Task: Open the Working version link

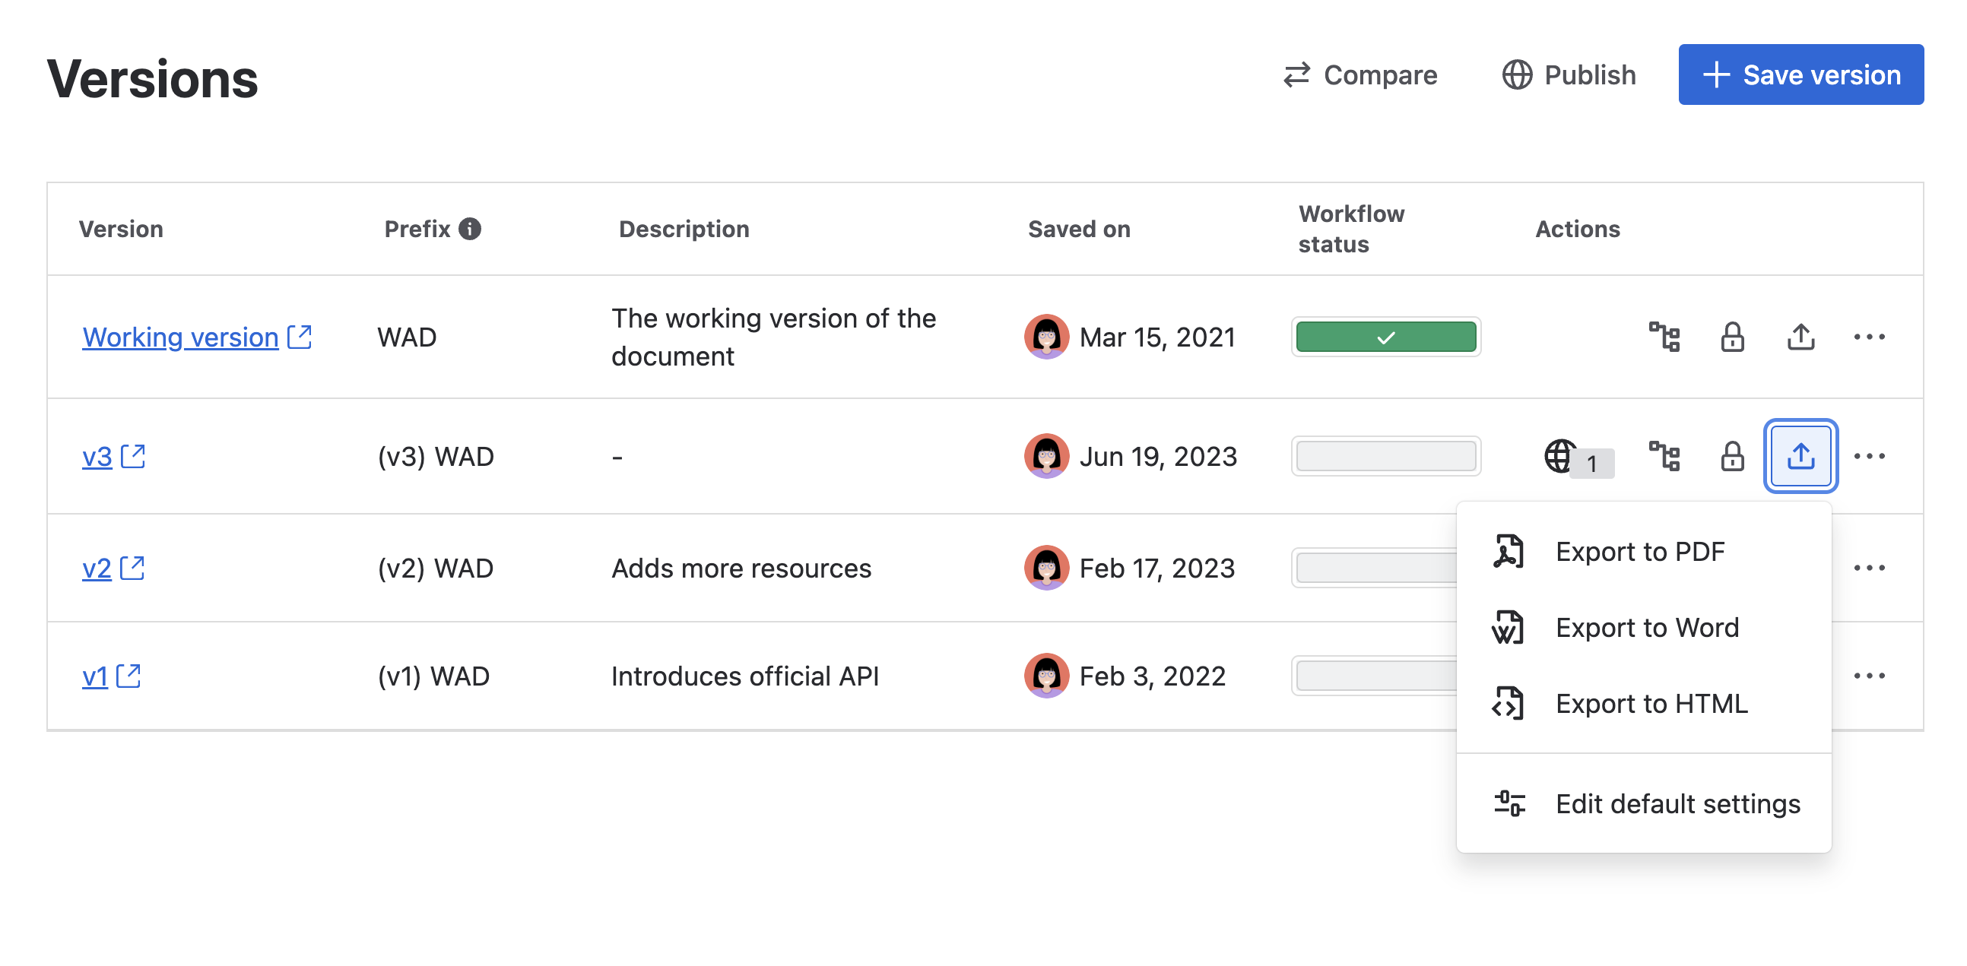Action: tap(180, 337)
